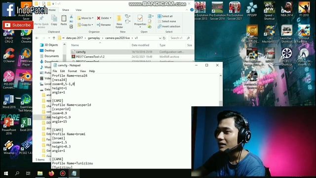Open Pro Evolution Soccer 2021 desktop icon
This screenshot has width=316, height=178.
click(x=235, y=11)
